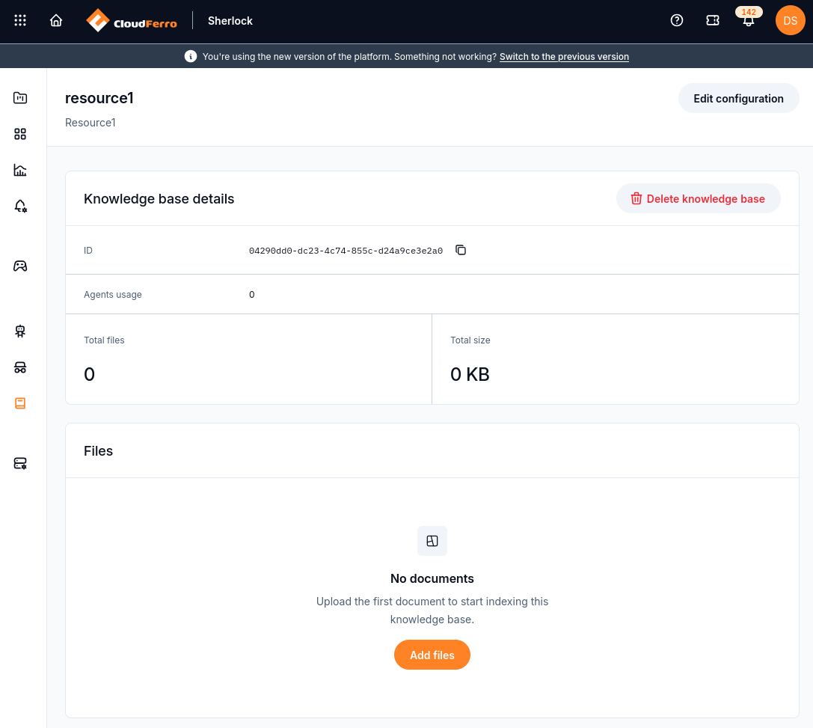Click the Agents usage label

112,295
